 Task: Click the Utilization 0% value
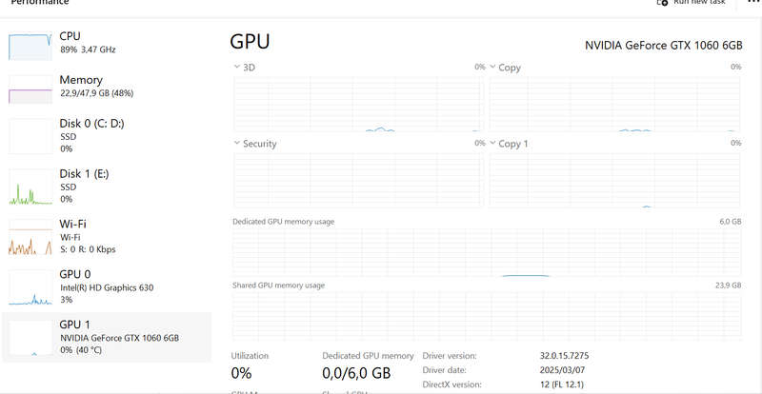(242, 373)
